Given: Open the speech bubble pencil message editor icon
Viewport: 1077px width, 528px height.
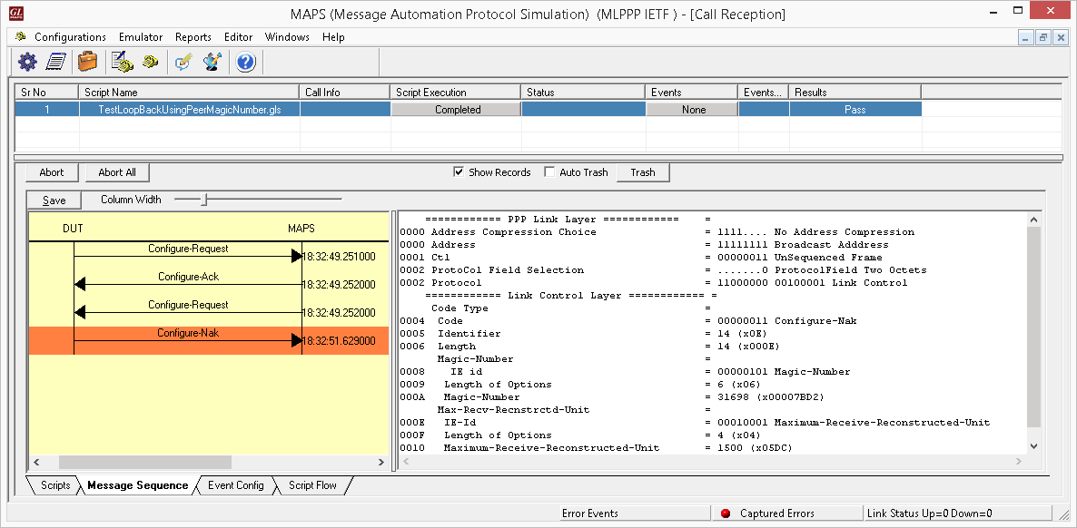Looking at the screenshot, I should coord(183,62).
